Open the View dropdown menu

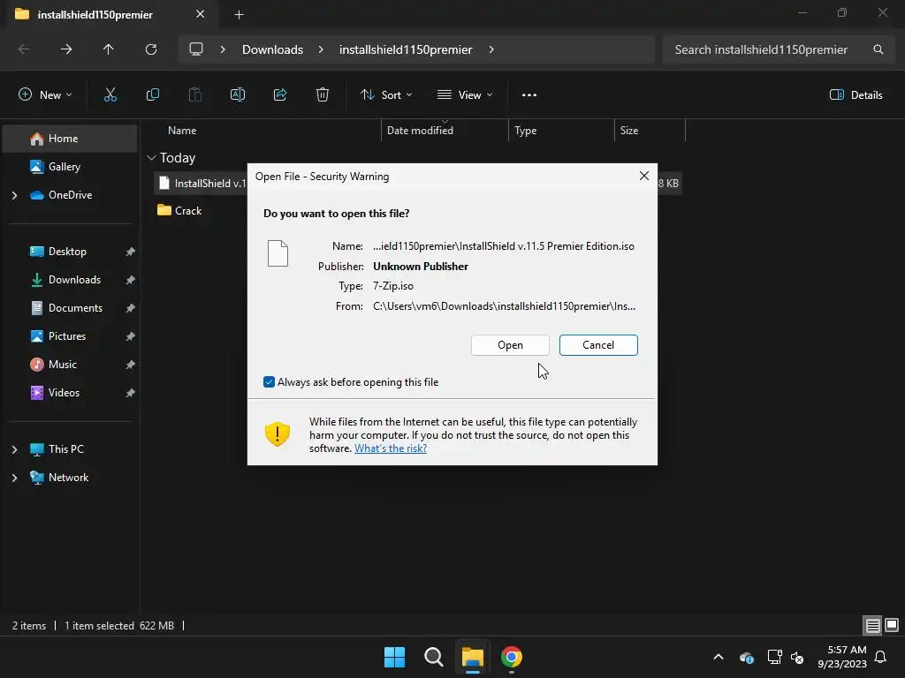pos(465,95)
